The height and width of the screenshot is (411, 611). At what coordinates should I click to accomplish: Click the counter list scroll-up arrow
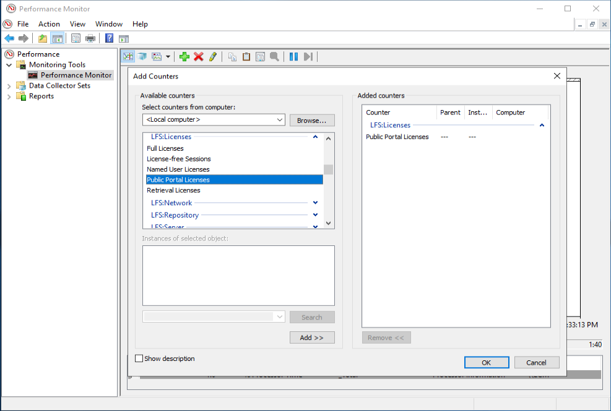pos(329,138)
